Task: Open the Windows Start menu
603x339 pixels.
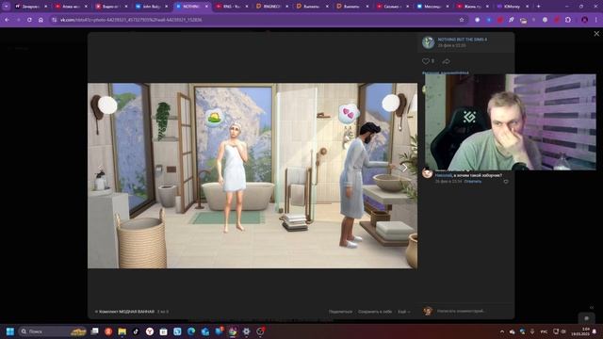Action: (x=10, y=331)
